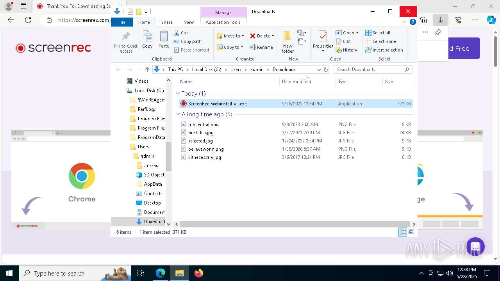Select the mbcentral.png file
The width and height of the screenshot is (500, 281).
[x=203, y=124]
